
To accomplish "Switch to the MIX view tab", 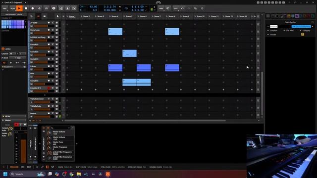I will coord(22,167).
